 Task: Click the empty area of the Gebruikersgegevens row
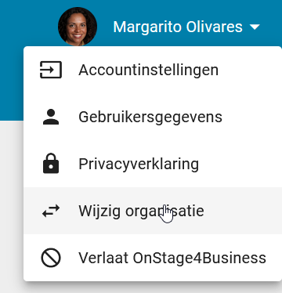pos(252,117)
